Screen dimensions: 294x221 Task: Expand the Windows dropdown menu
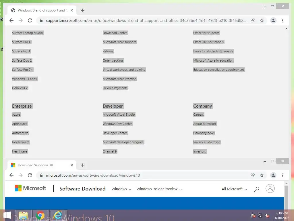pyautogui.click(x=121, y=189)
